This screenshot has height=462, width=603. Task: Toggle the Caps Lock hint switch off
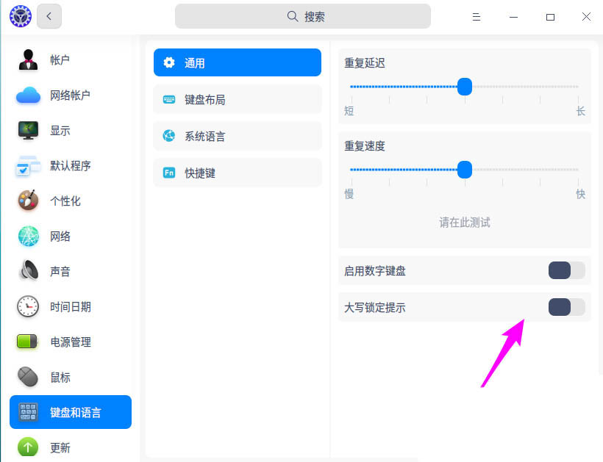tap(566, 307)
